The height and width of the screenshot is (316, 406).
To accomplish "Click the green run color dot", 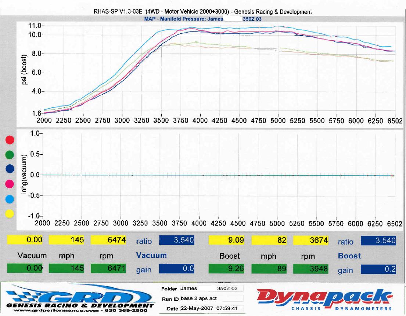I will click(10, 155).
